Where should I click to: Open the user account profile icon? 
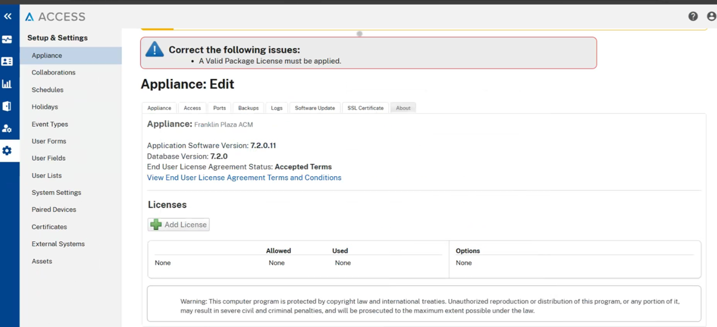coord(711,17)
